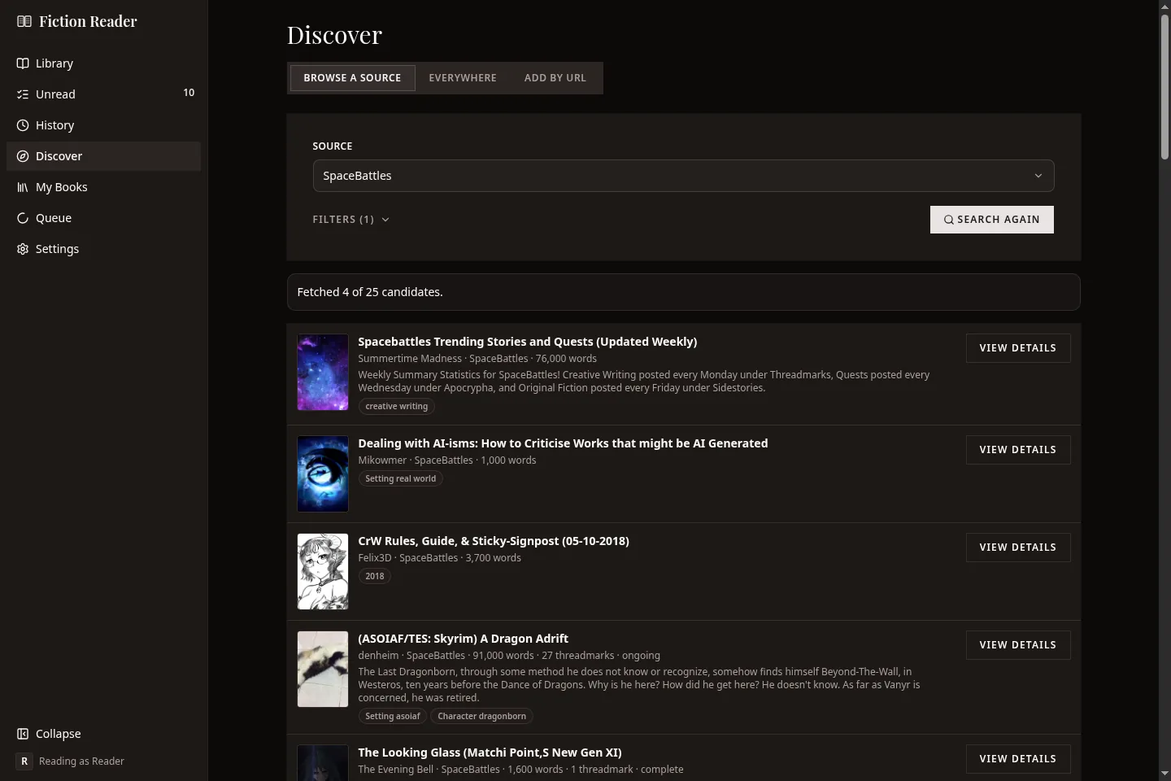Viewport: 1171px width, 781px height.
Task: Click the 'creative writing' tag
Action: point(397,407)
